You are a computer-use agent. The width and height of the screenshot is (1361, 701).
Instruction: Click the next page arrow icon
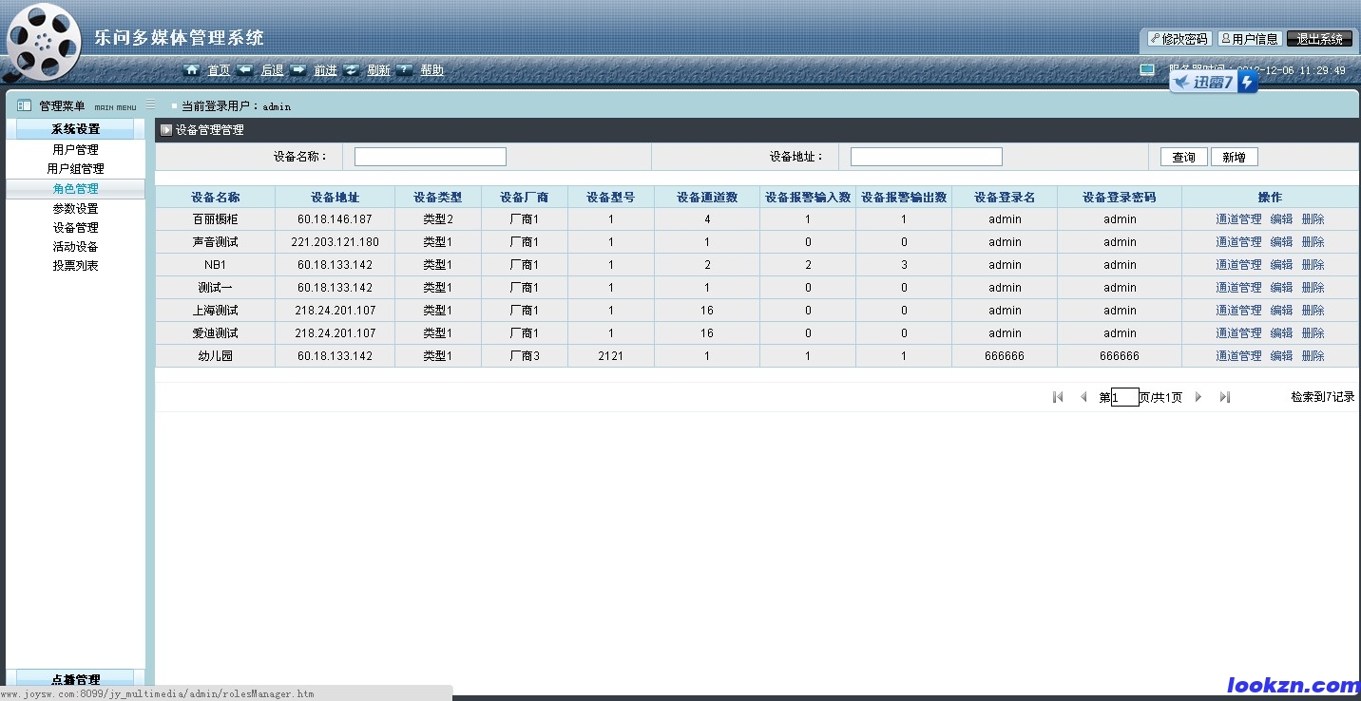(1198, 397)
